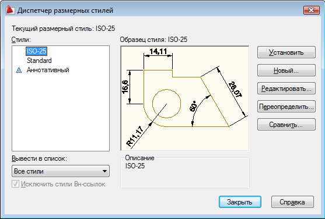Viewport: 325px width, 219px height.
Task: Toggle the Исключить стили Вн-ссылок checkbox
Action: [15, 184]
